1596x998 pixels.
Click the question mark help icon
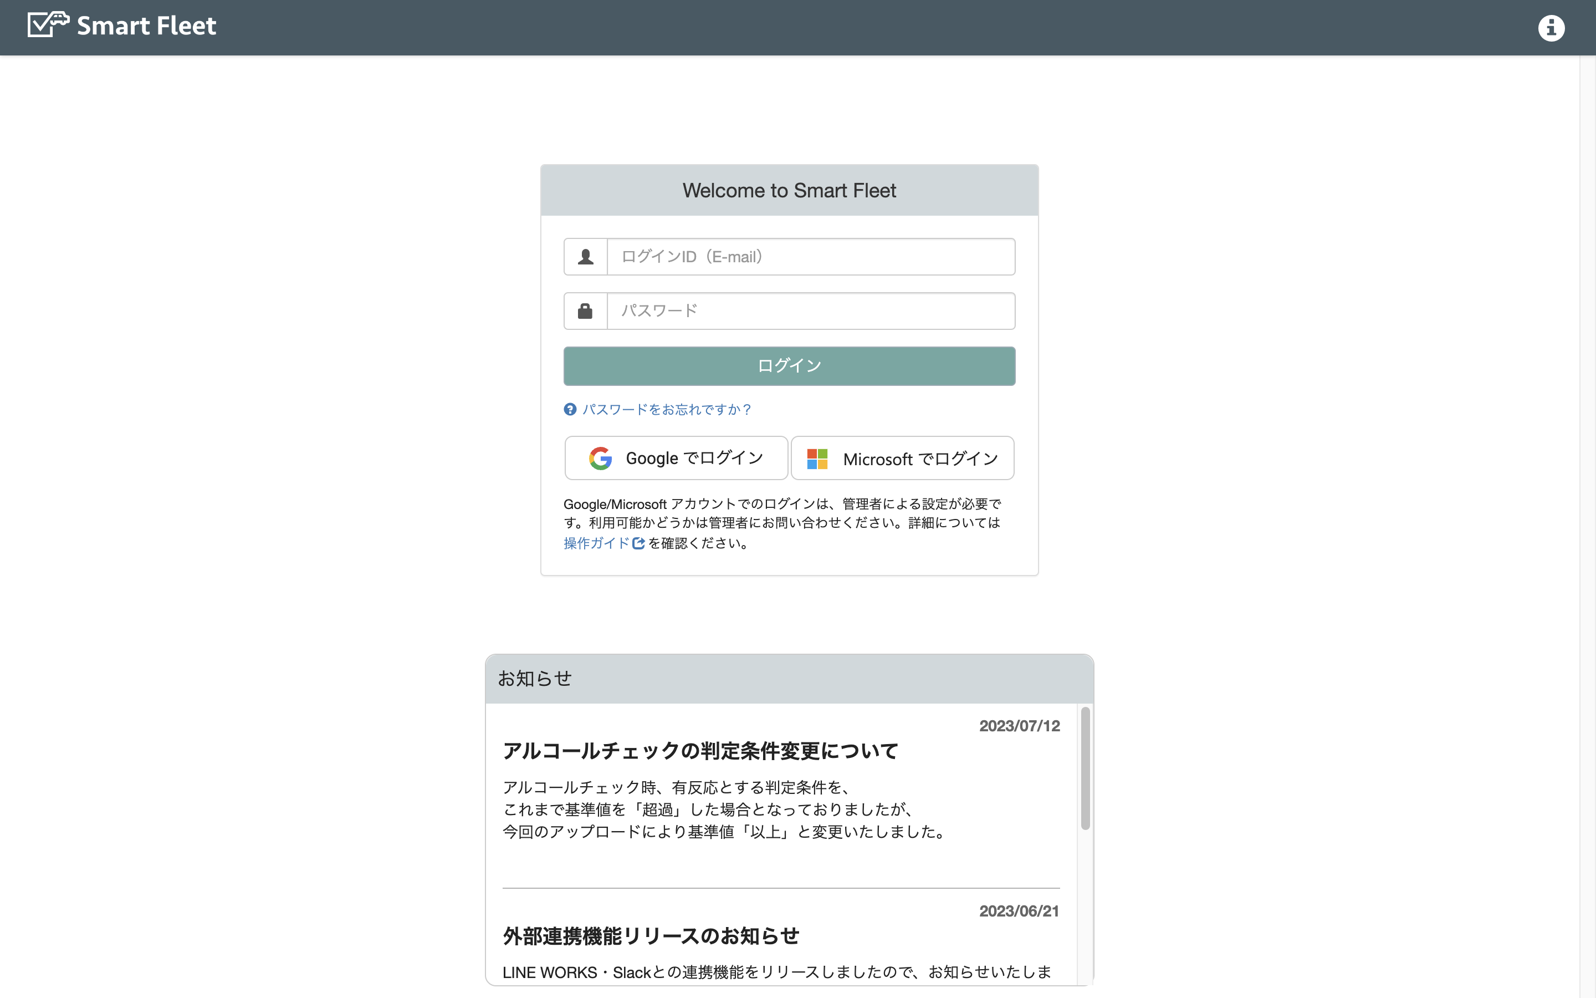click(x=570, y=409)
